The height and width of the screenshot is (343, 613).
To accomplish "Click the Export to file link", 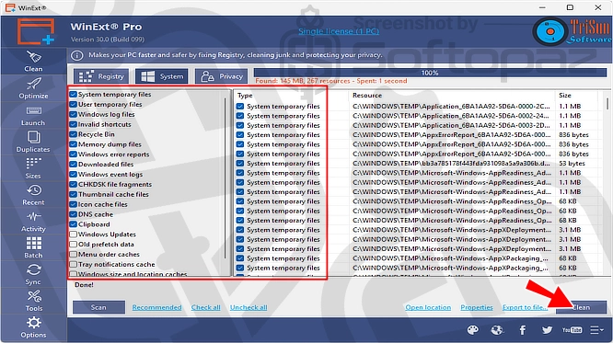I will tap(525, 307).
